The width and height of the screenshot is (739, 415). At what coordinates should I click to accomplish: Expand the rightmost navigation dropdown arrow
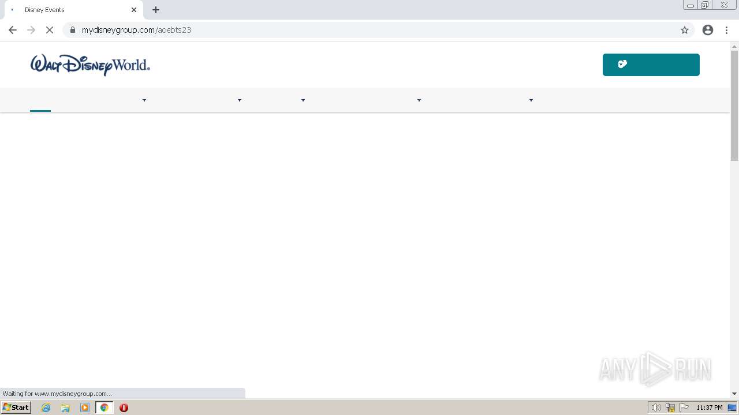point(531,100)
